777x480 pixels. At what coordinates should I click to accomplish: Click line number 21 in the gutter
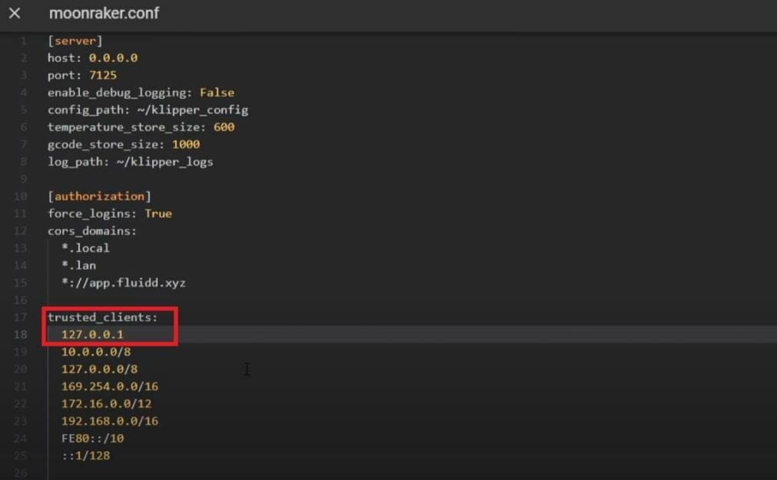click(20, 386)
